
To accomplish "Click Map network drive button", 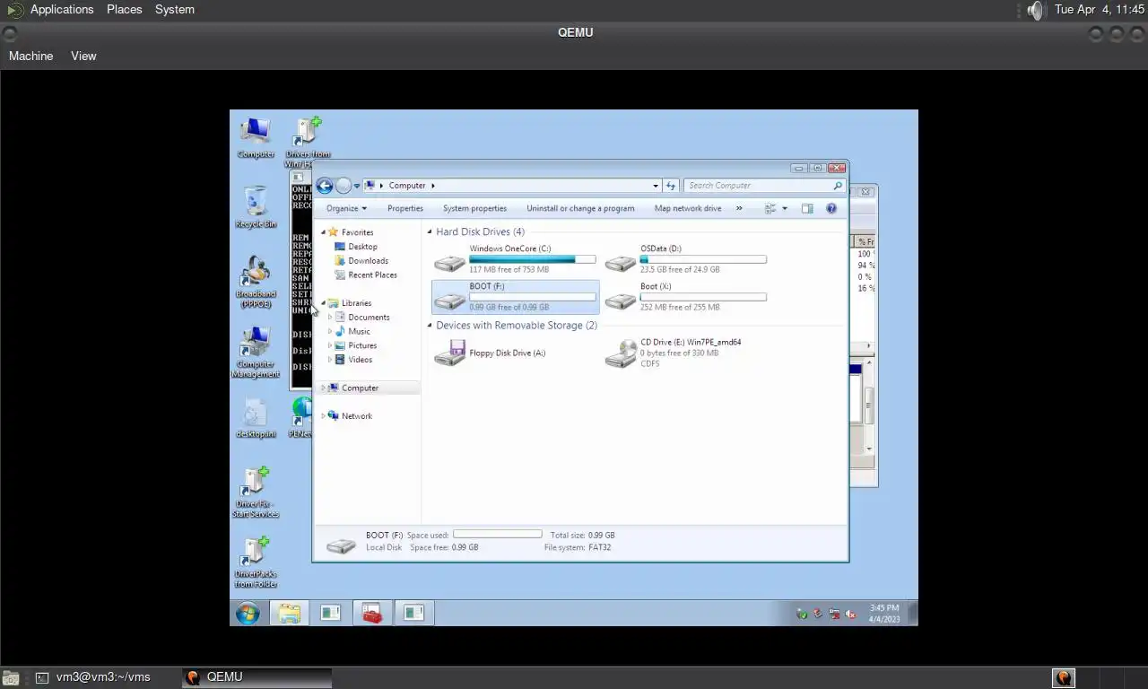I will (688, 208).
